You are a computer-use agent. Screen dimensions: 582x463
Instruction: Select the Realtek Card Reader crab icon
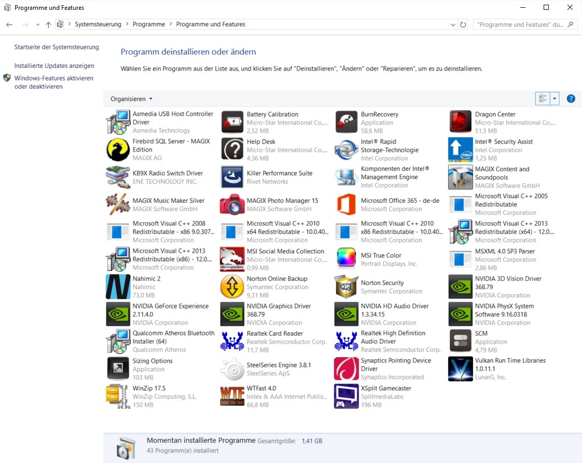point(232,341)
